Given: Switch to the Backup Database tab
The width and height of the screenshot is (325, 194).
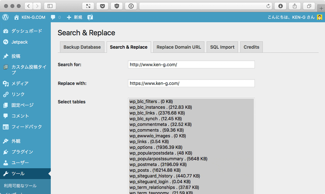Looking at the screenshot, I should (x=82, y=47).
